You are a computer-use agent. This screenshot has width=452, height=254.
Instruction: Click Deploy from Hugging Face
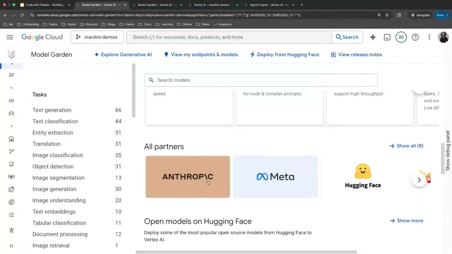click(x=285, y=55)
